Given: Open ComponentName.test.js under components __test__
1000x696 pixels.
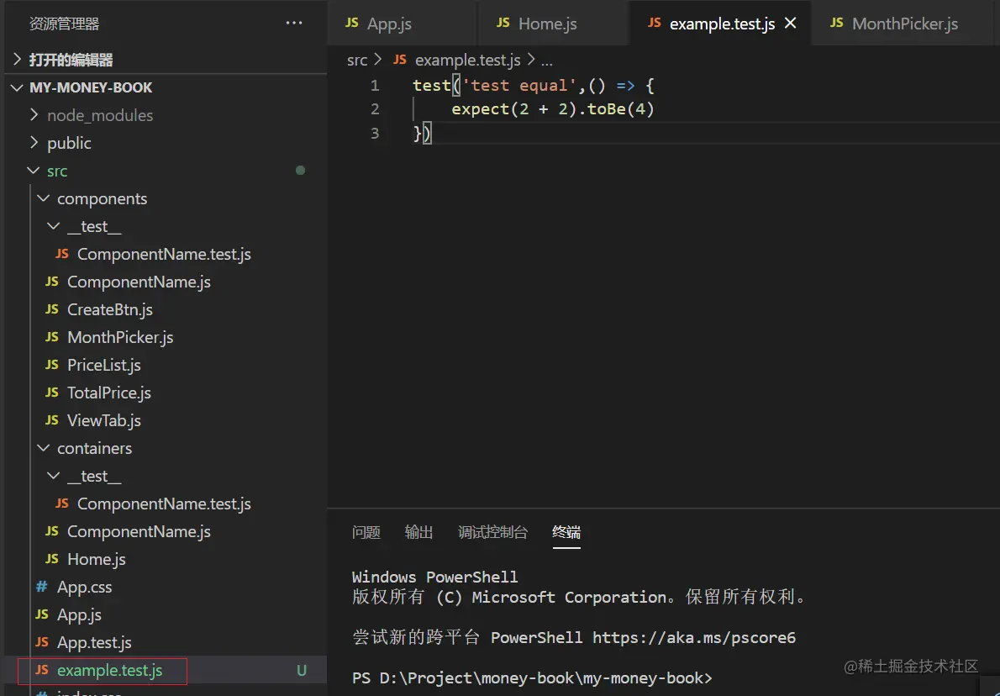Looking at the screenshot, I should click(x=164, y=254).
